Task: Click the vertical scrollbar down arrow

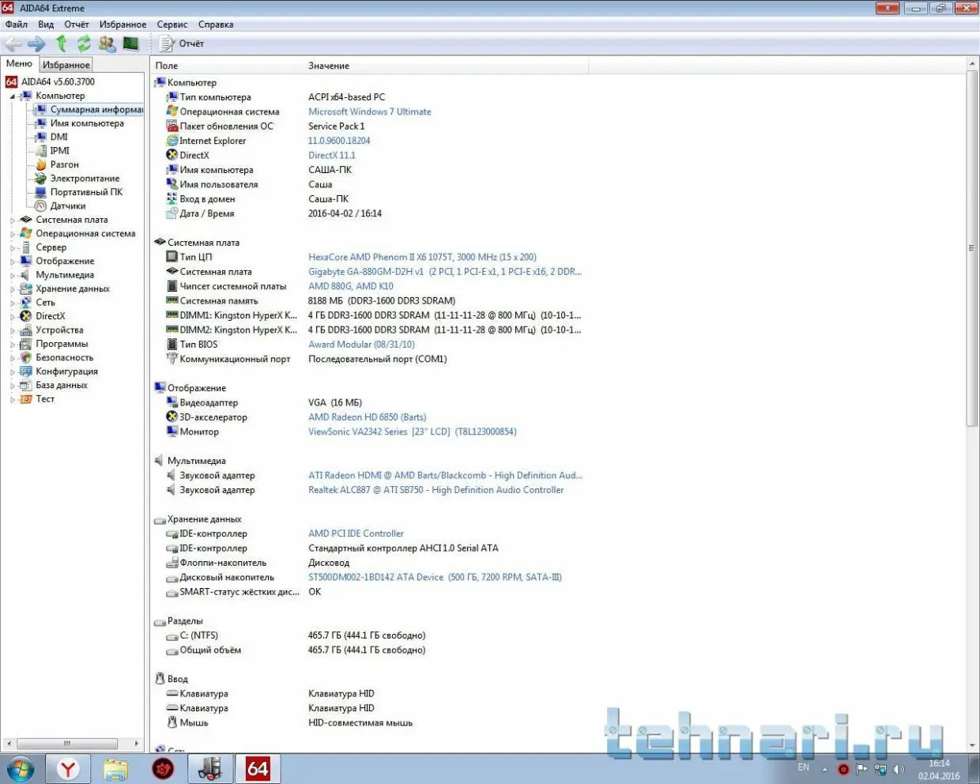Action: click(972, 745)
